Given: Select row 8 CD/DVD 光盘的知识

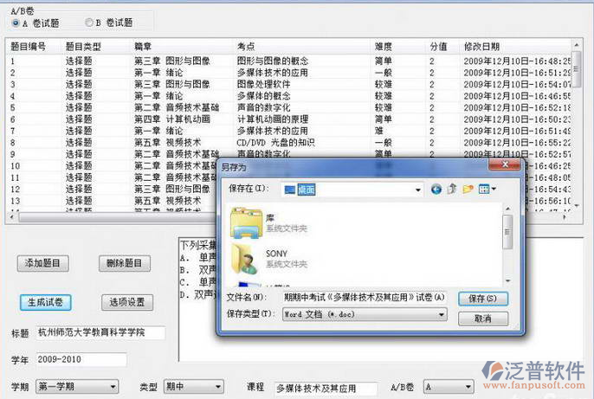Looking at the screenshot, I should pos(275,143).
